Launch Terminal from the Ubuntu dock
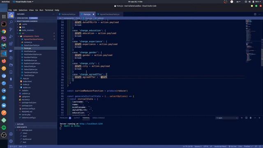This screenshot has width=263, height=148. coord(4,24)
